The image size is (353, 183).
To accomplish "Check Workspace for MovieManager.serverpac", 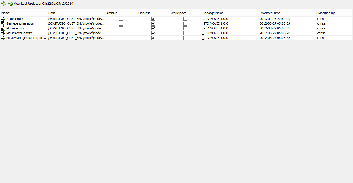I will 185,38.
